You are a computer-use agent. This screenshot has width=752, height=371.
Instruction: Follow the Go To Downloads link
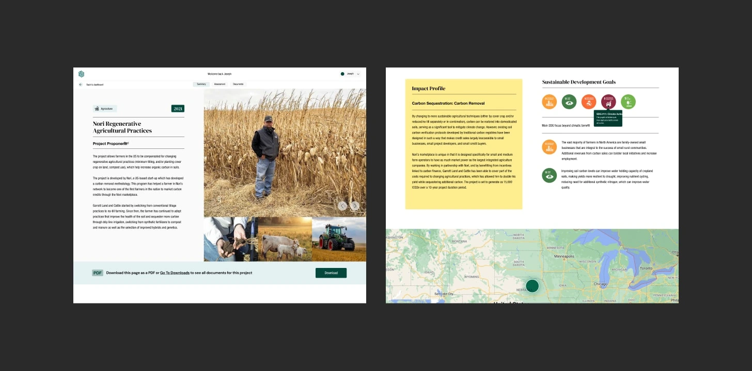pos(175,273)
